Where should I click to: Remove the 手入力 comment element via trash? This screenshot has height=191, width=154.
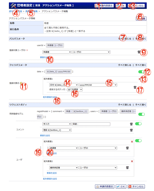point(131,124)
